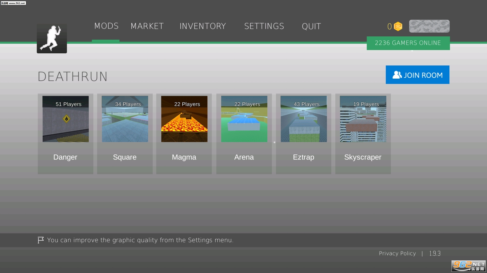Click the 2236 Gamers Online banner
This screenshot has height=273, width=487.
408,43
